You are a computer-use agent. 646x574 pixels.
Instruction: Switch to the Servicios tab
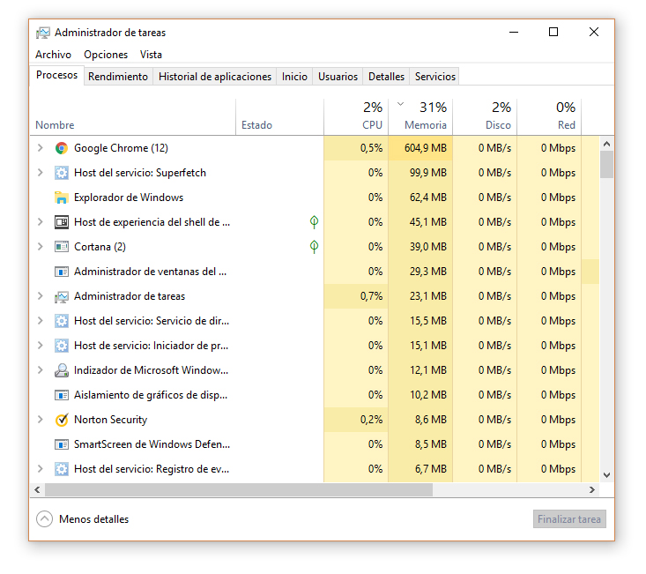(435, 77)
